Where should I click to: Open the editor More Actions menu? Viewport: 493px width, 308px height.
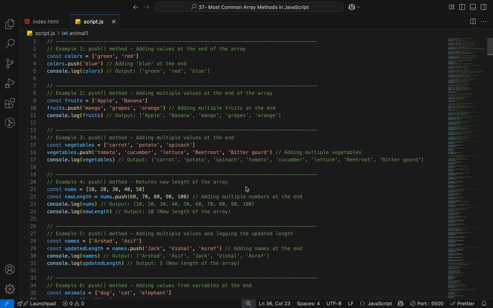point(484,21)
